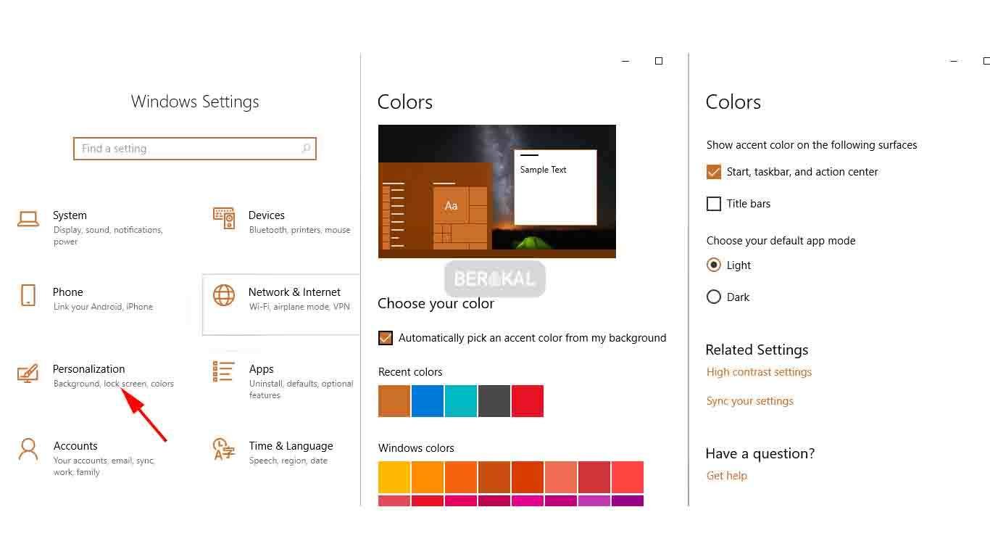Open the Network & Internet globe icon
Viewport: 990px width, 557px height.
pyautogui.click(x=224, y=295)
